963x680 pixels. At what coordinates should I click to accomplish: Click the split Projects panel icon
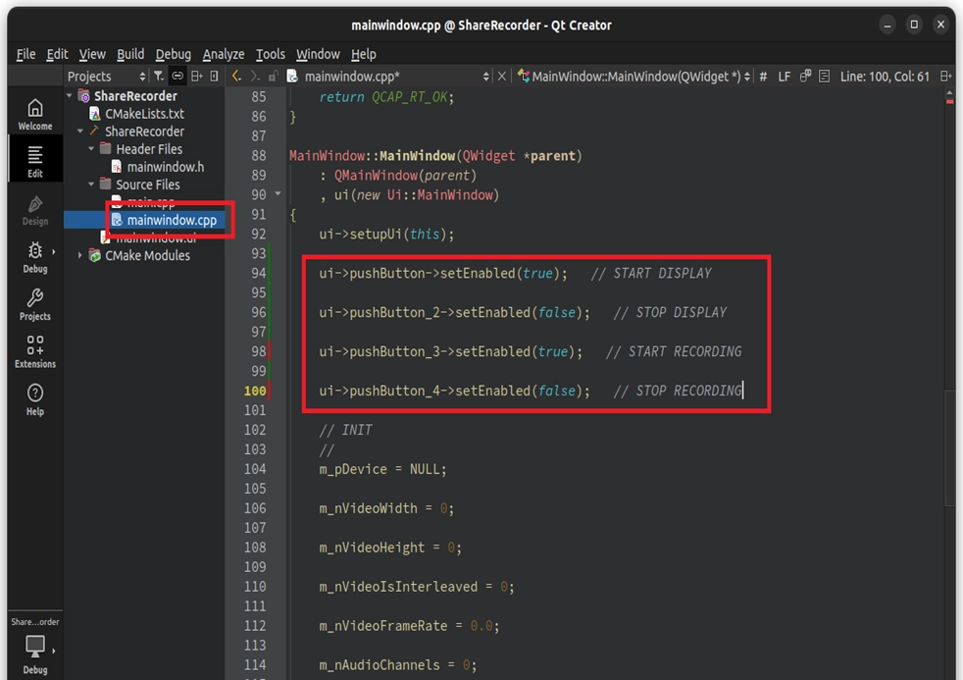pos(196,77)
